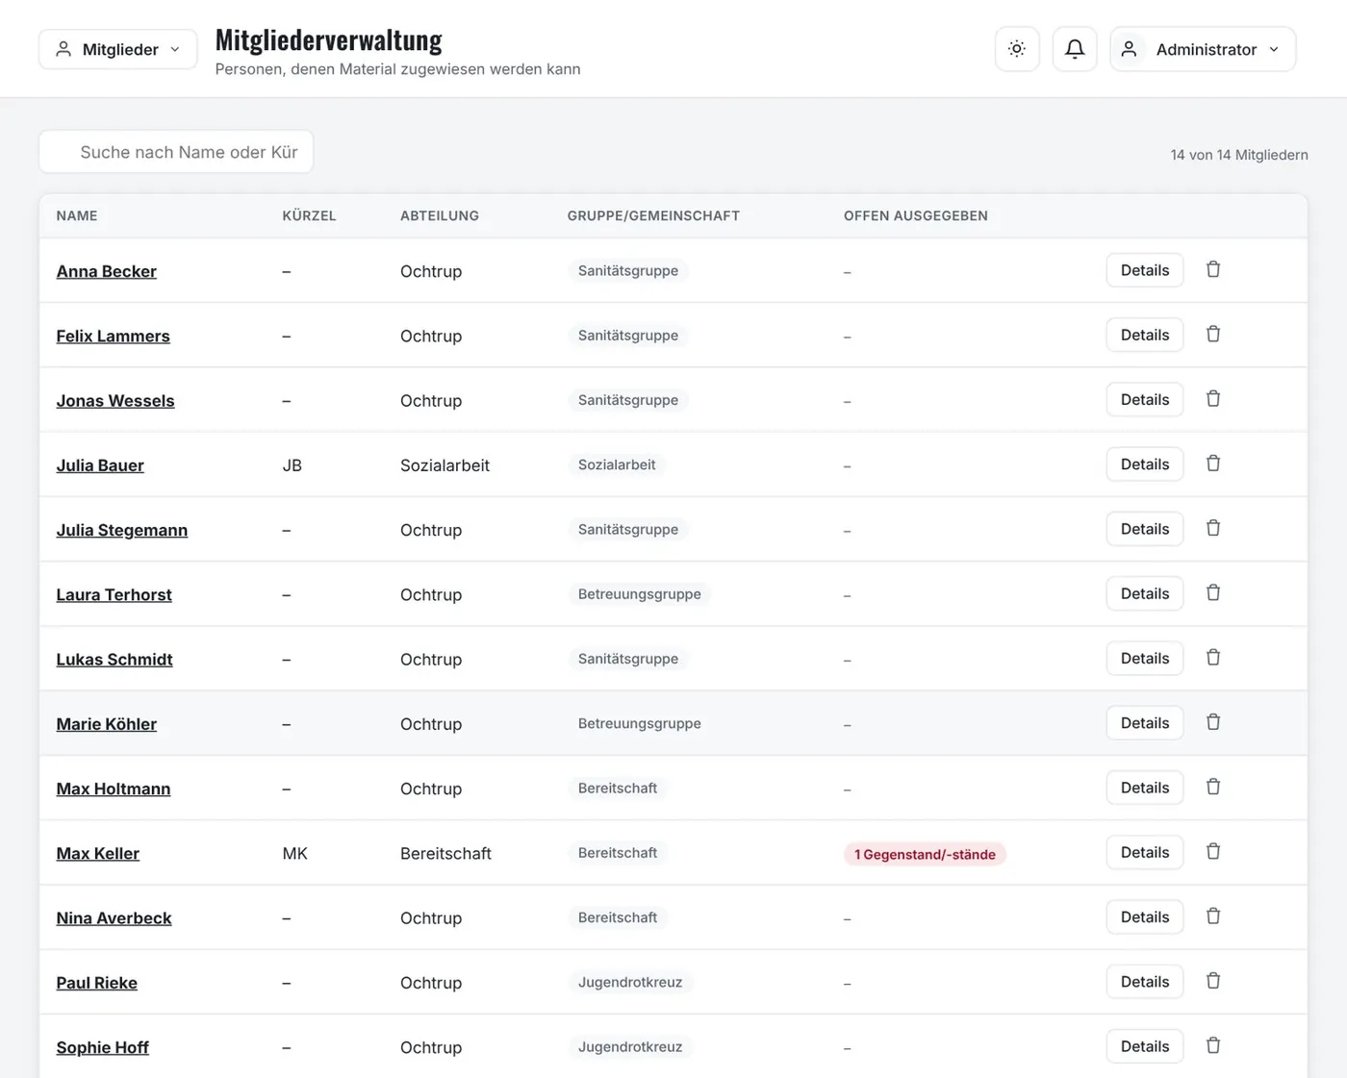Click the '1 Gegenstand/-stände' badge
The width and height of the screenshot is (1347, 1078).
tap(925, 854)
